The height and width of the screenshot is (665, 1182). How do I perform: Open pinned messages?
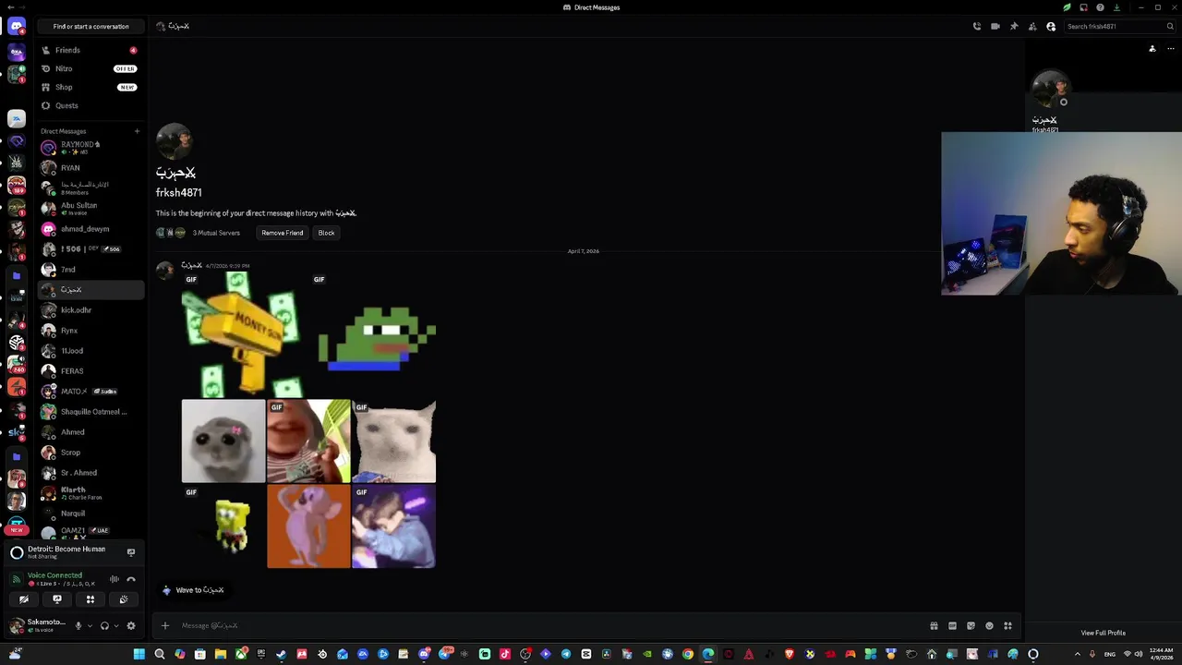coord(1014,26)
